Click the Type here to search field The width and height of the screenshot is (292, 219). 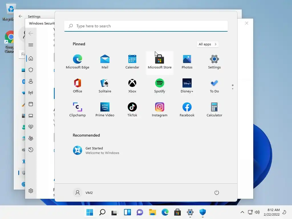[146, 26]
